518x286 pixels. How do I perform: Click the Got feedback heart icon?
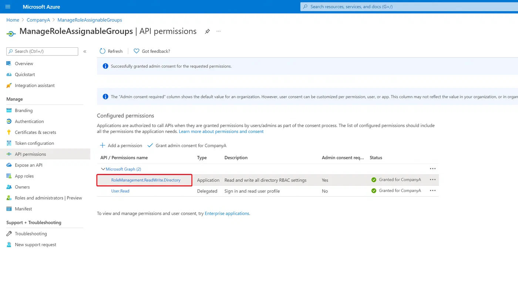pyautogui.click(x=137, y=51)
